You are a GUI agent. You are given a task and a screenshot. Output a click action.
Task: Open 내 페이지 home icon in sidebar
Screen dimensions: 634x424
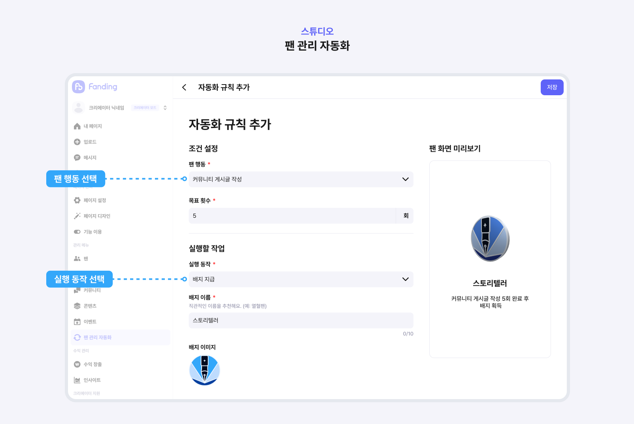pos(77,126)
